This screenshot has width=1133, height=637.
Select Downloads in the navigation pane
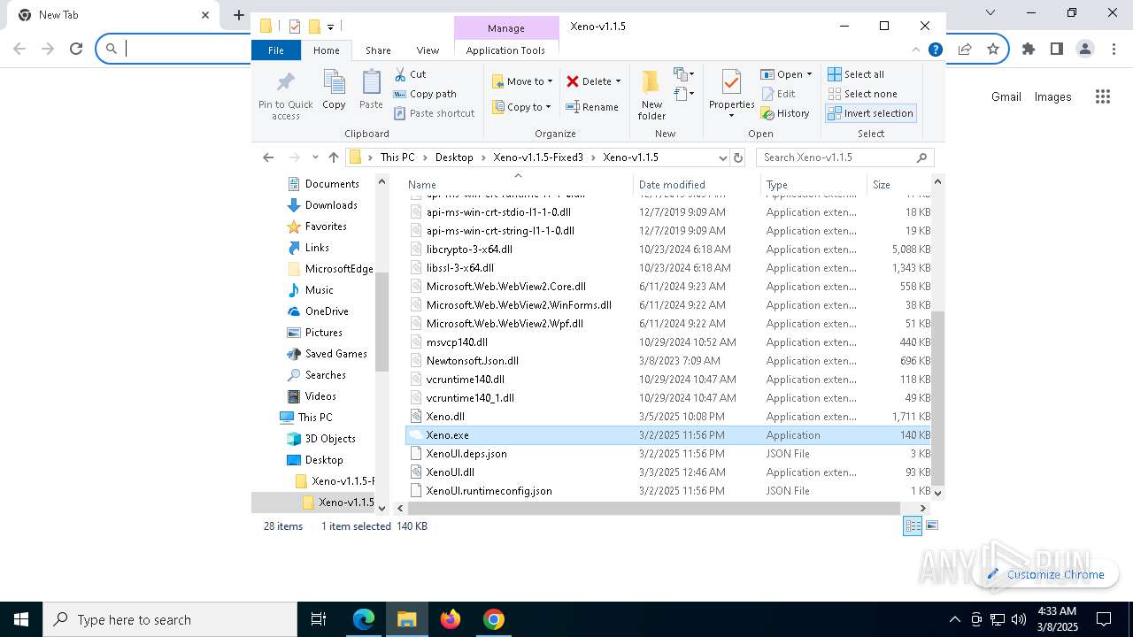(331, 205)
